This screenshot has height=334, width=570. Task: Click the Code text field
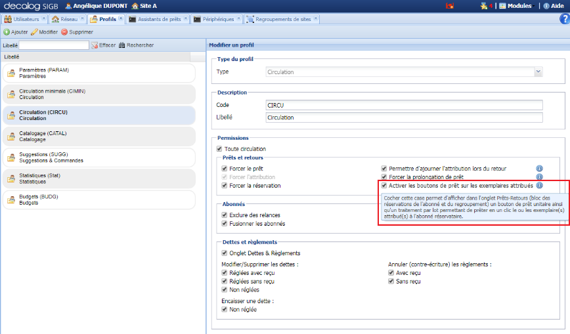(x=404, y=105)
